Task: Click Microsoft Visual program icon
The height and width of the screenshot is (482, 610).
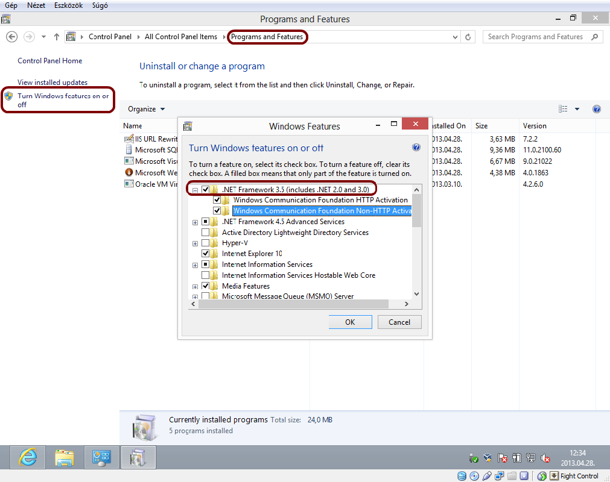Action: tap(129, 161)
